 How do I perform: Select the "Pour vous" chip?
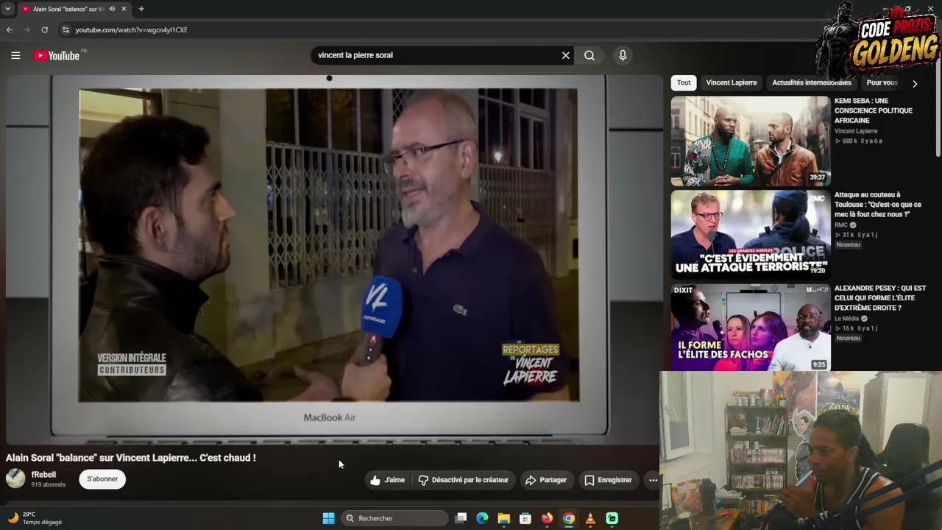[x=882, y=82]
